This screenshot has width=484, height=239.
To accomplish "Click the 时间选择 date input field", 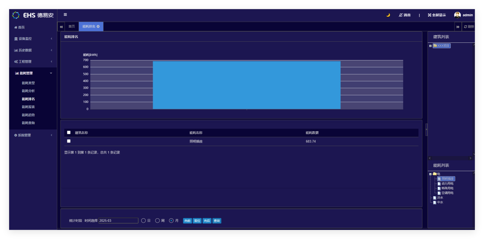I will [x=118, y=221].
